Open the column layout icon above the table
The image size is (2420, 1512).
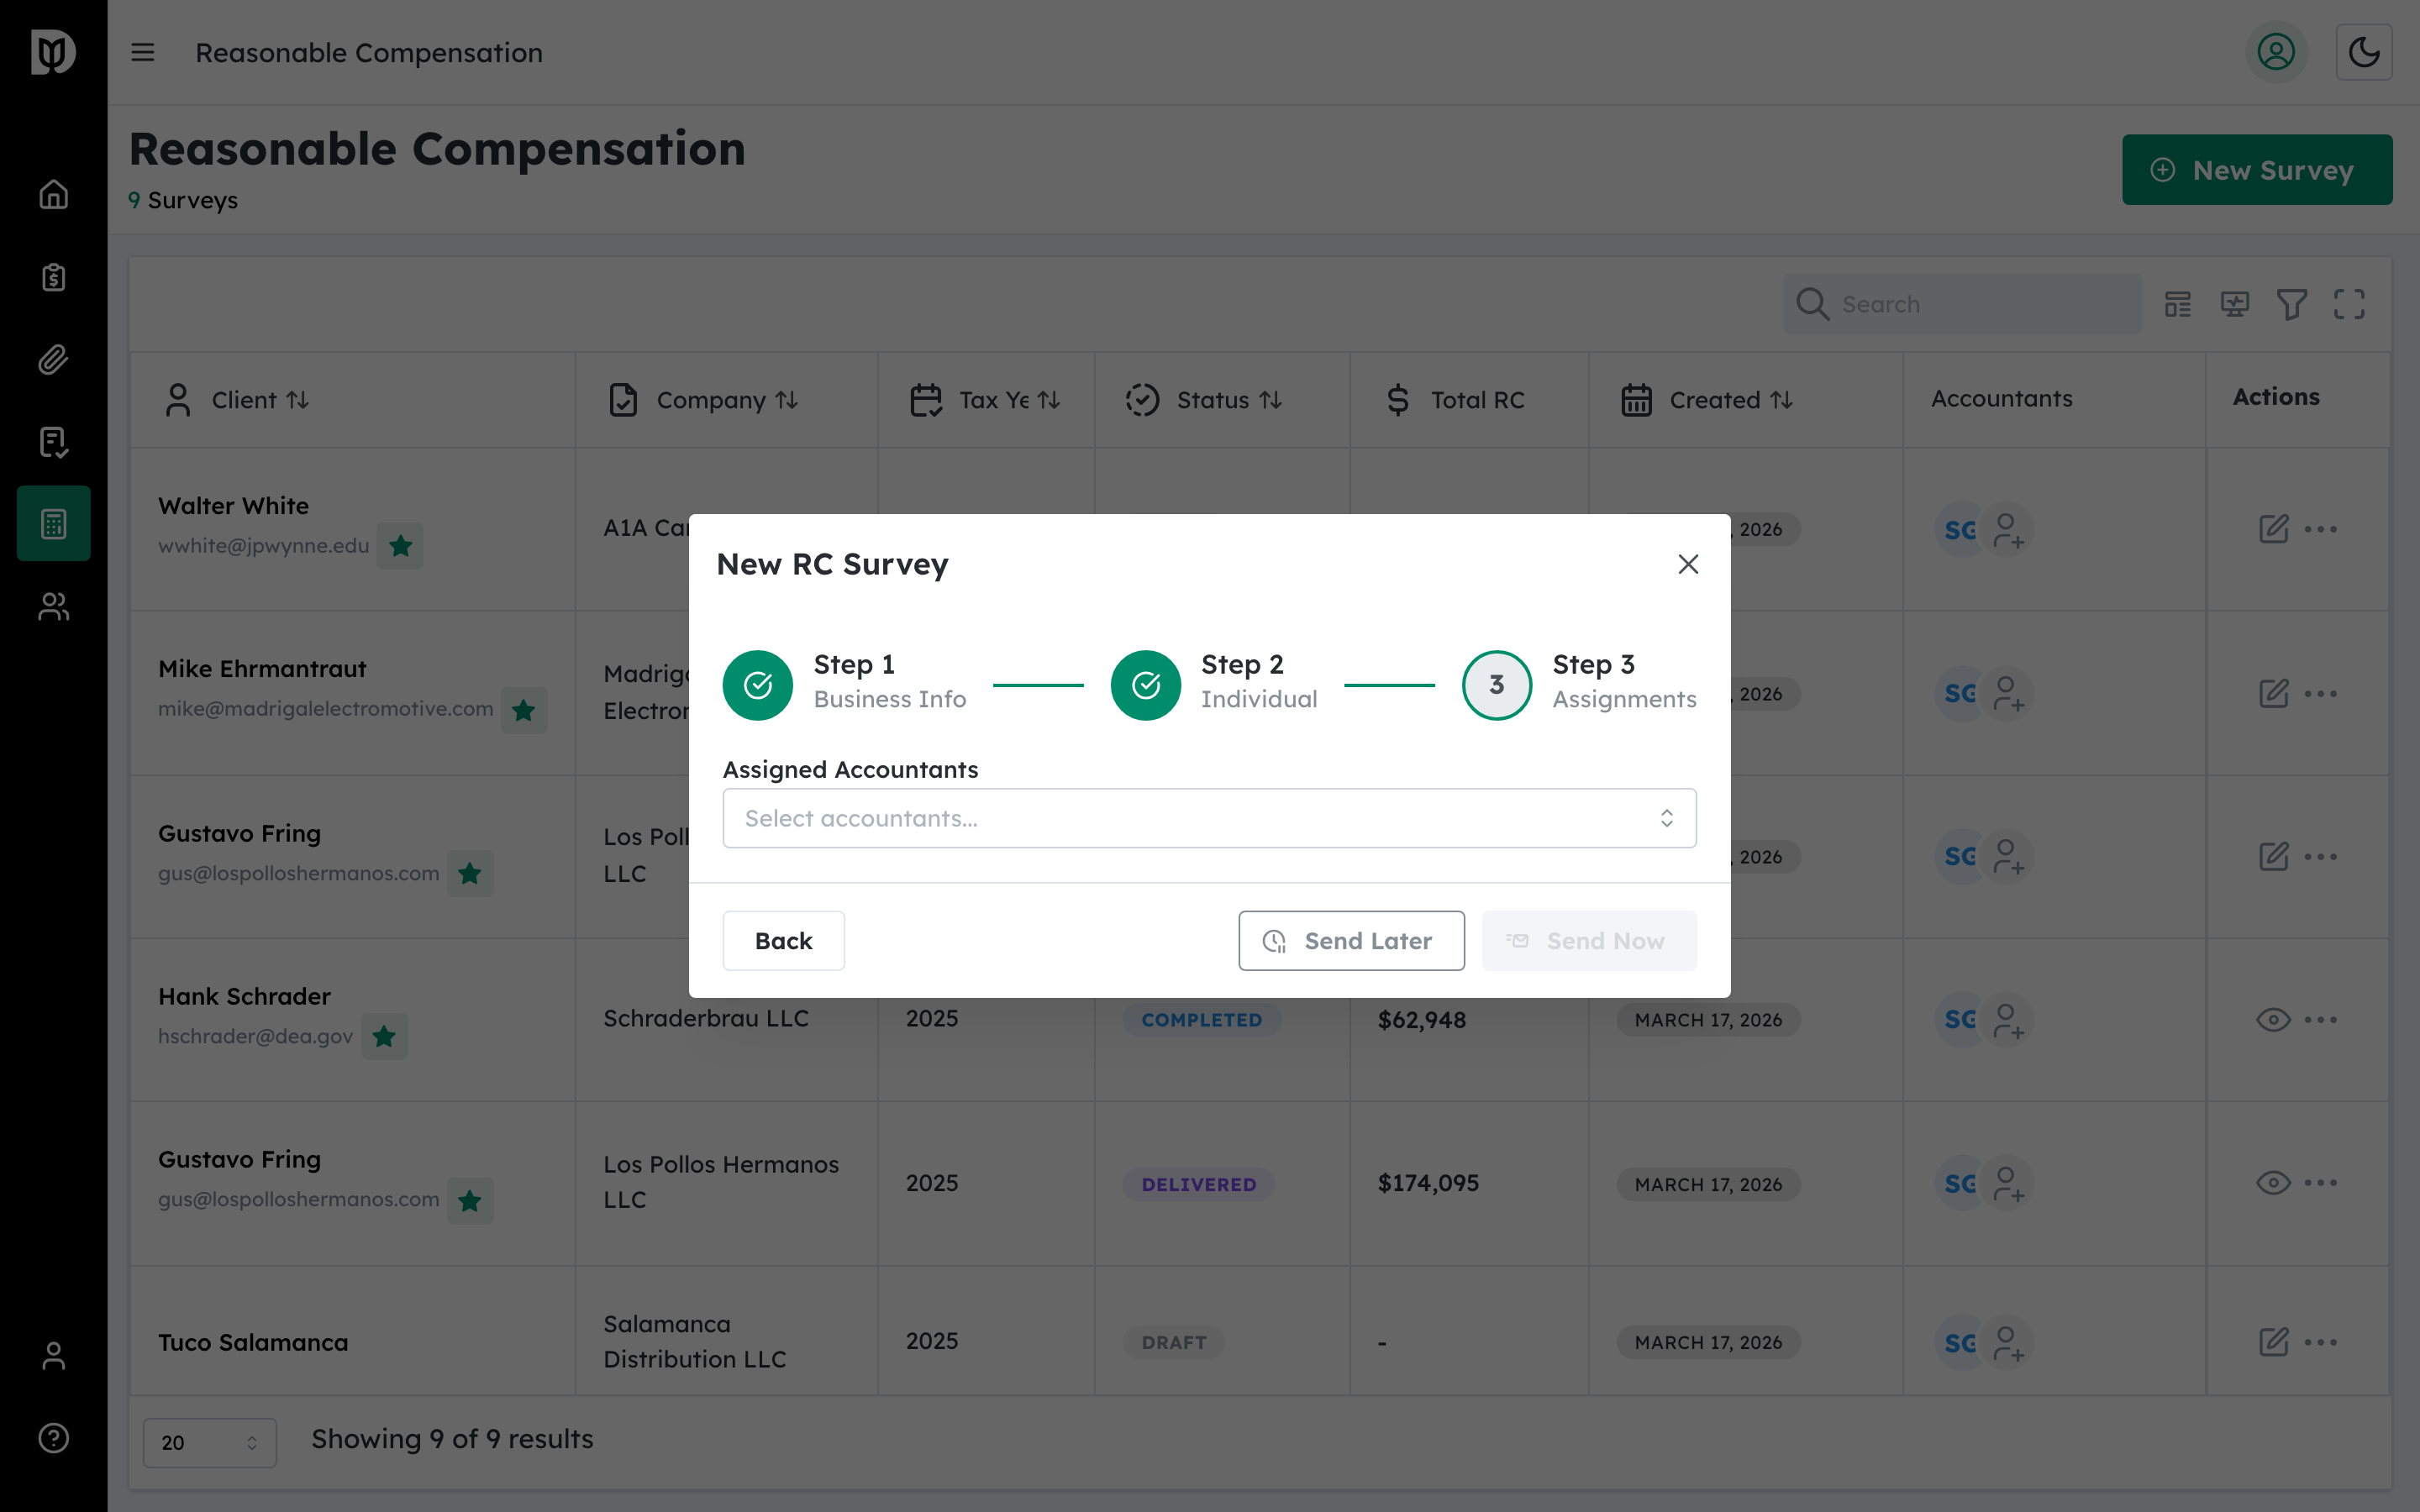click(2178, 304)
